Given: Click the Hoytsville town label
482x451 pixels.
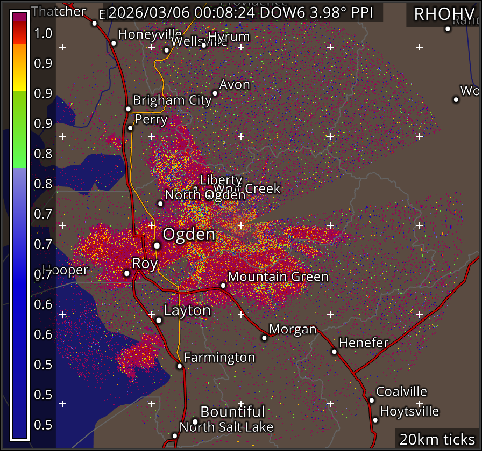Looking at the screenshot, I should pyautogui.click(x=409, y=411).
